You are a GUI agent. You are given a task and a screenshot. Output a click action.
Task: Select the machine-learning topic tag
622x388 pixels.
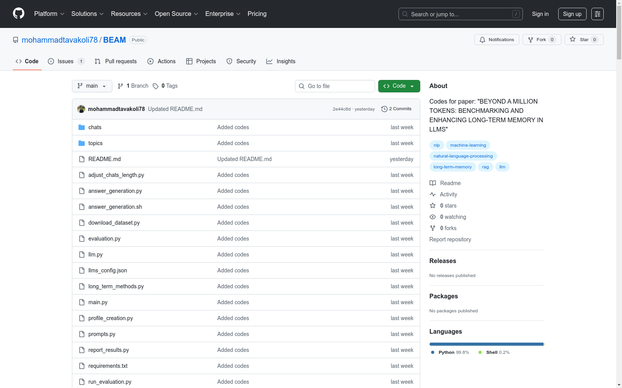coord(468,145)
